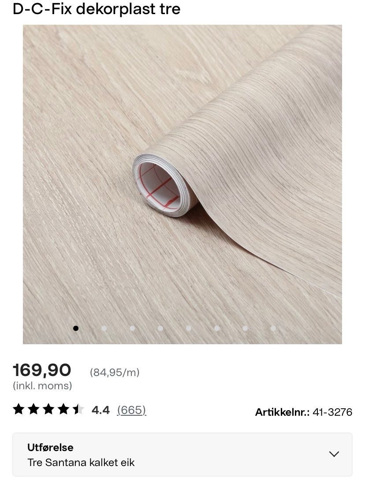Expand options with the Utførelse chevron arrow
Viewport: 365px width, 489px height.
(334, 454)
